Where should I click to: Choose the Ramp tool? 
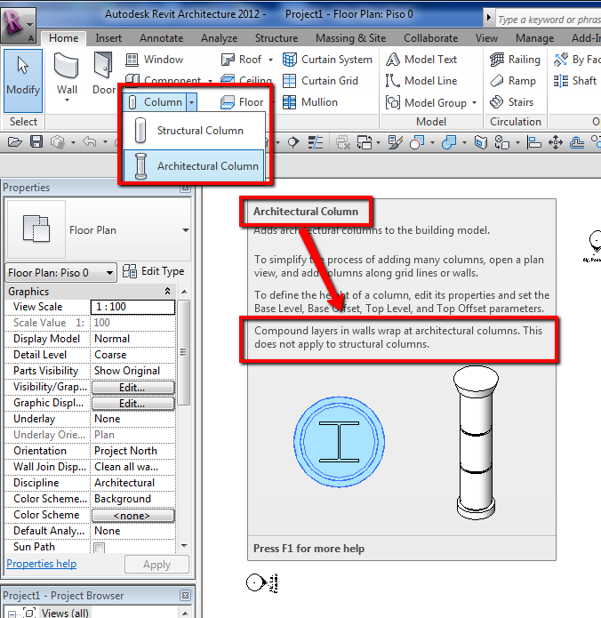pyautogui.click(x=513, y=81)
